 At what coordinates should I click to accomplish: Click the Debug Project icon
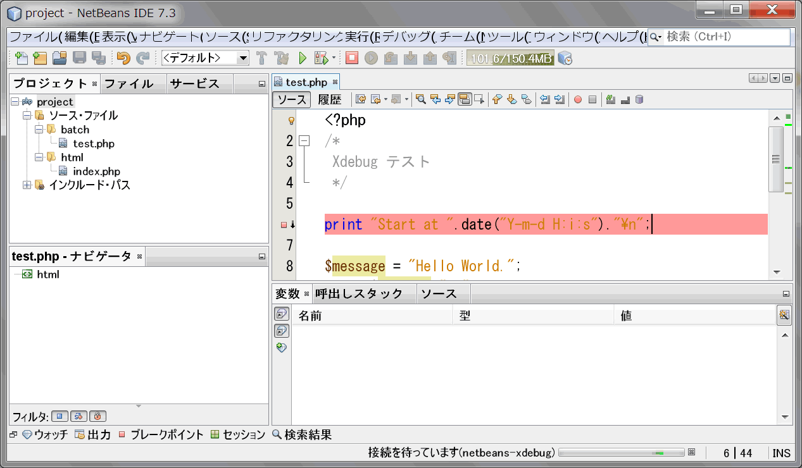320,58
